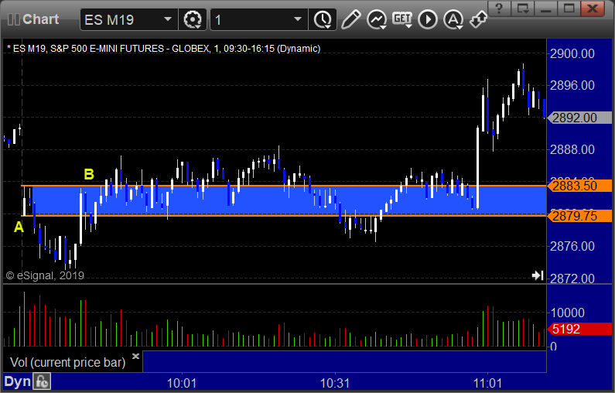Image resolution: width=615 pixels, height=393 pixels.
Task: Click the 10:31 time axis label
Action: (x=334, y=383)
